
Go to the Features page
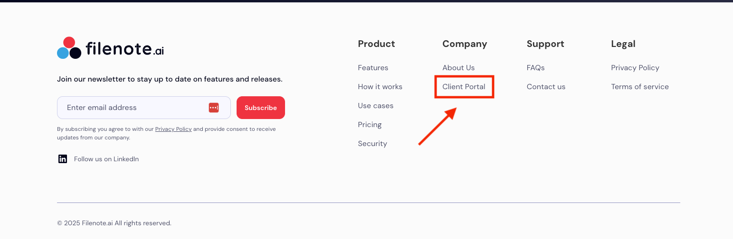[373, 68]
